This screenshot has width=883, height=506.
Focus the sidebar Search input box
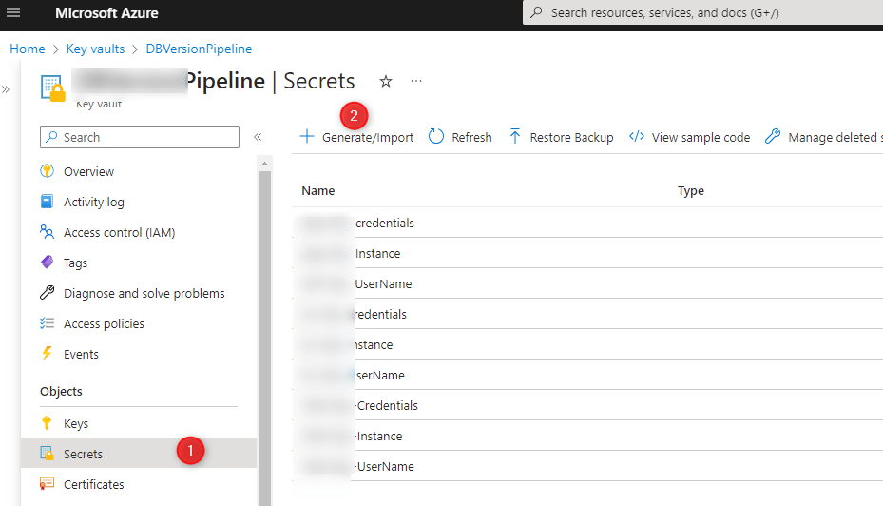click(140, 137)
